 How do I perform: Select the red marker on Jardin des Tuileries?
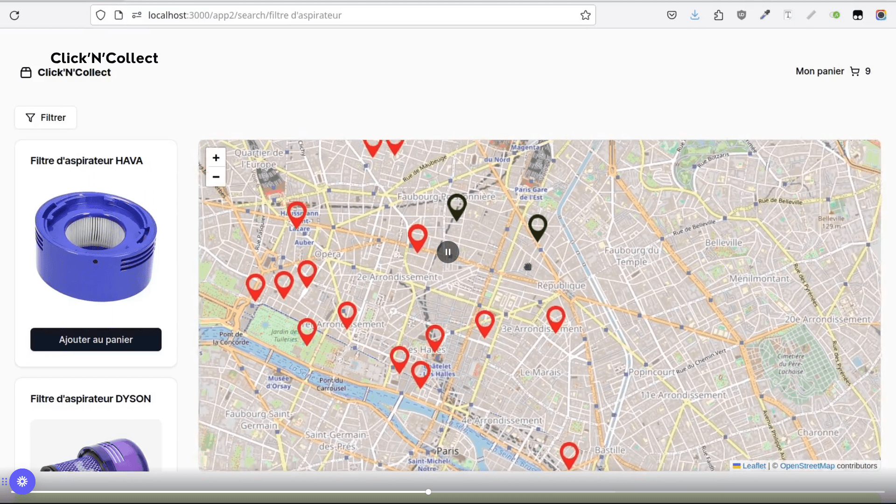coord(307,332)
